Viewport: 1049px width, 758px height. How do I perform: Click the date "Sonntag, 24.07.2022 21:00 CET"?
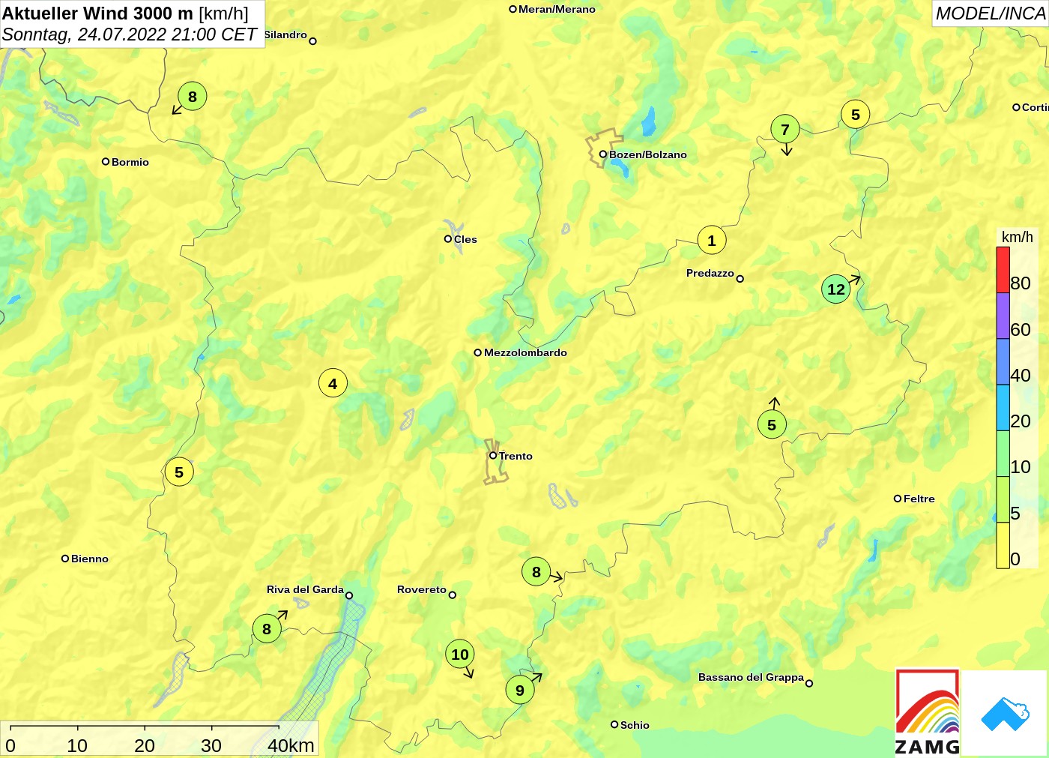[x=130, y=34]
